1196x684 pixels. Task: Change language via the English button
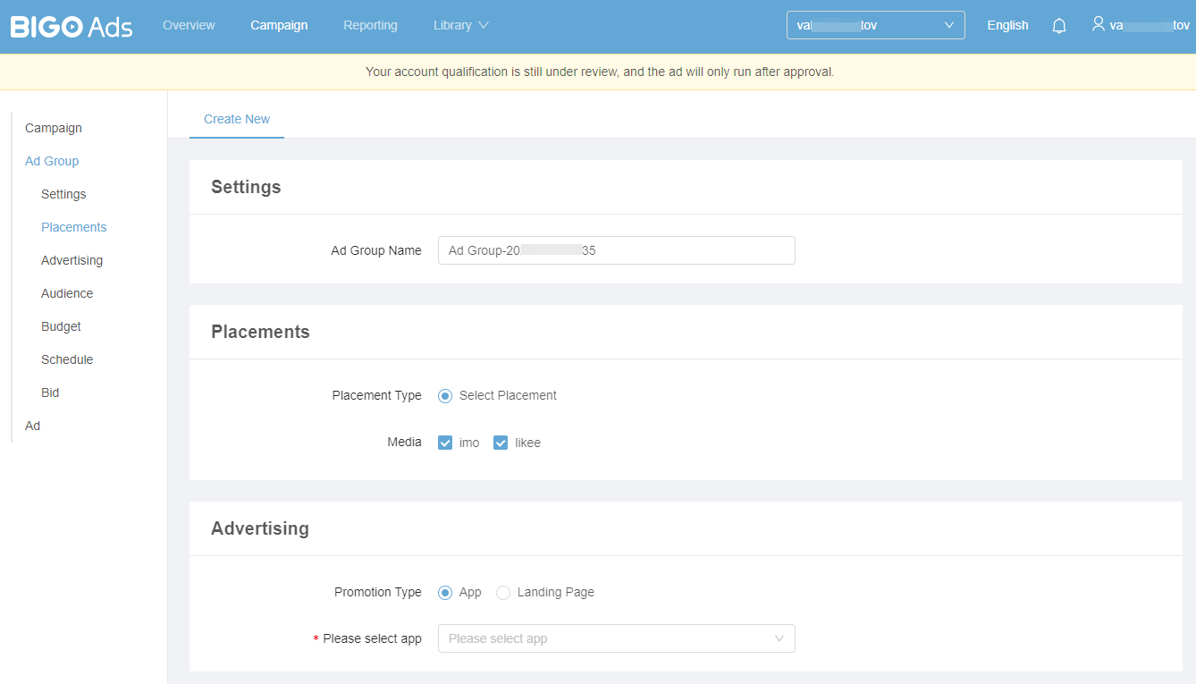click(x=1007, y=25)
